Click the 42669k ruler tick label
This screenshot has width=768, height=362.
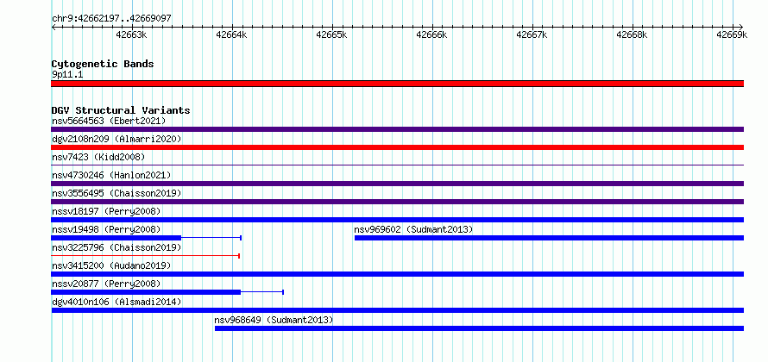tap(732, 34)
